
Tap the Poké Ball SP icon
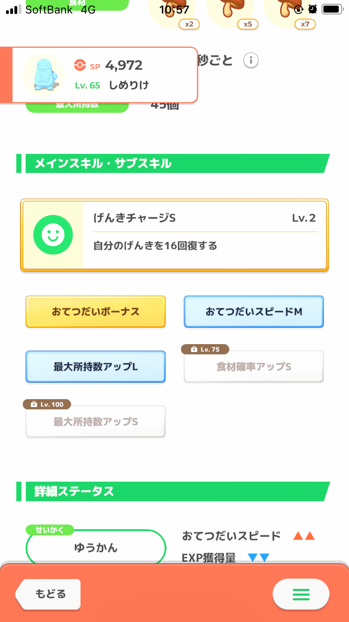[80, 66]
